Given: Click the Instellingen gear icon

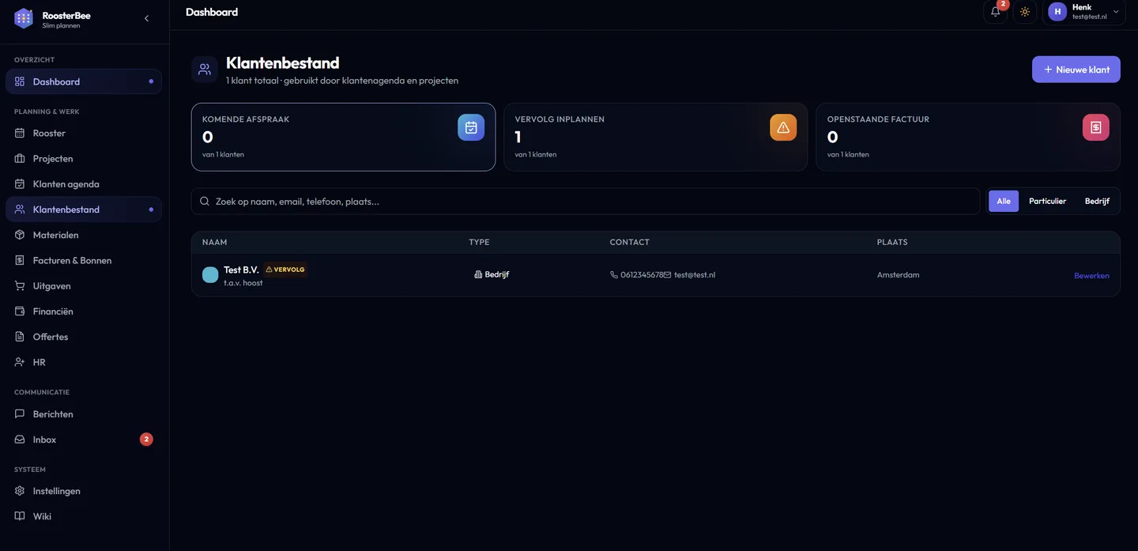Looking at the screenshot, I should coord(20,491).
